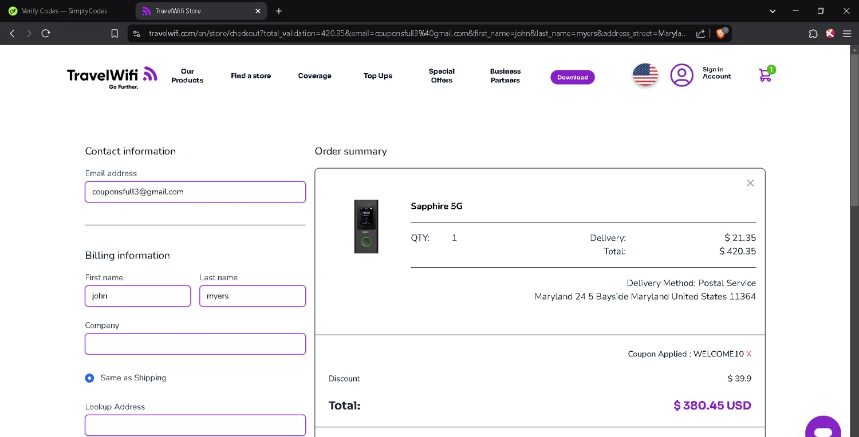The width and height of the screenshot is (859, 437).
Task: Go forward with the browser forward arrow
Action: (29, 34)
